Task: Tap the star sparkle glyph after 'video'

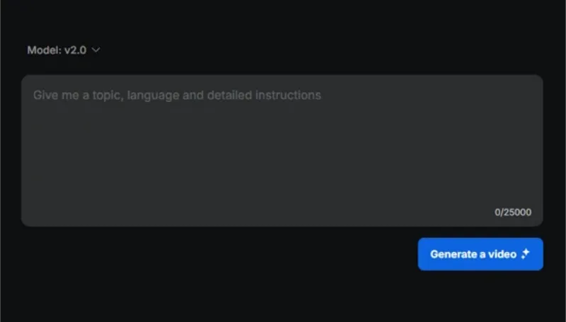Action: click(x=526, y=254)
